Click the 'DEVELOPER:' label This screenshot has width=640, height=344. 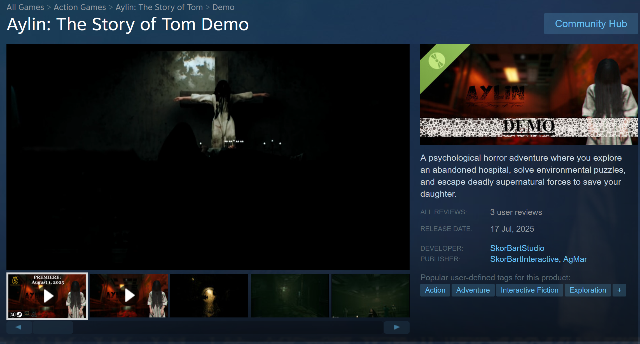coord(442,248)
